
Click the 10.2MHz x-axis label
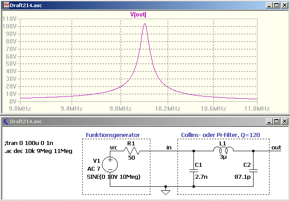click(168, 109)
